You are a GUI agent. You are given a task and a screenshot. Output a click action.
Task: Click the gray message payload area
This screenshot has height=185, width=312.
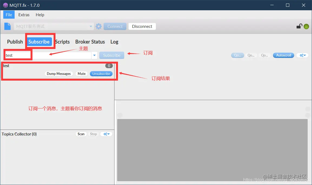point(212,150)
